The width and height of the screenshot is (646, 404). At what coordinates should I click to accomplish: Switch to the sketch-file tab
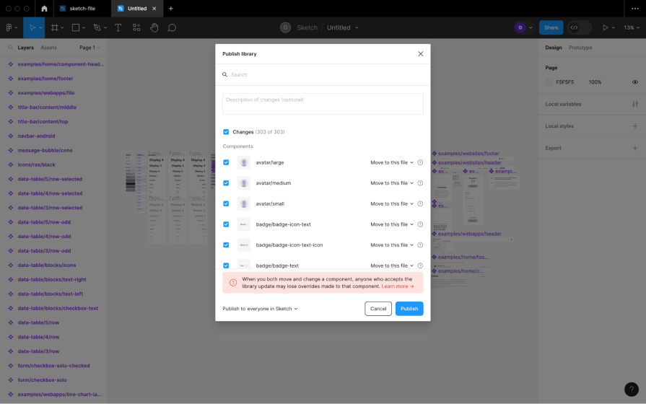click(x=82, y=9)
